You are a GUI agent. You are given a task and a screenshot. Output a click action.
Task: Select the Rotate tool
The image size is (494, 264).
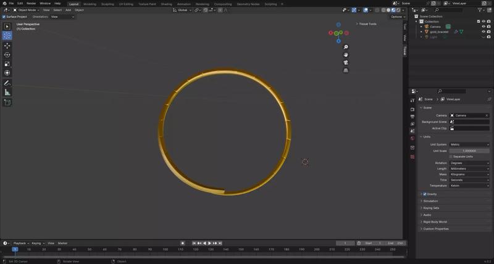click(7, 55)
